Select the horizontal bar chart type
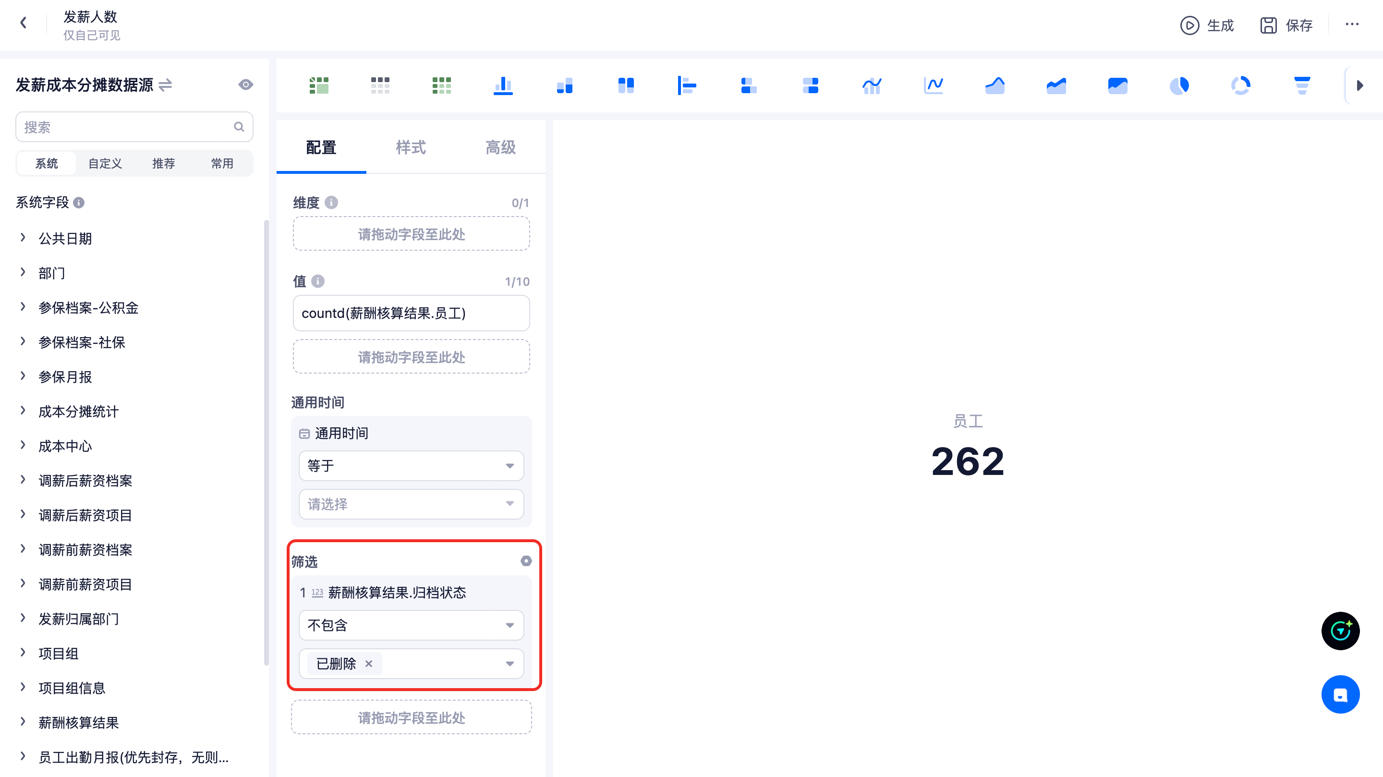This screenshot has width=1383, height=777. tap(687, 85)
